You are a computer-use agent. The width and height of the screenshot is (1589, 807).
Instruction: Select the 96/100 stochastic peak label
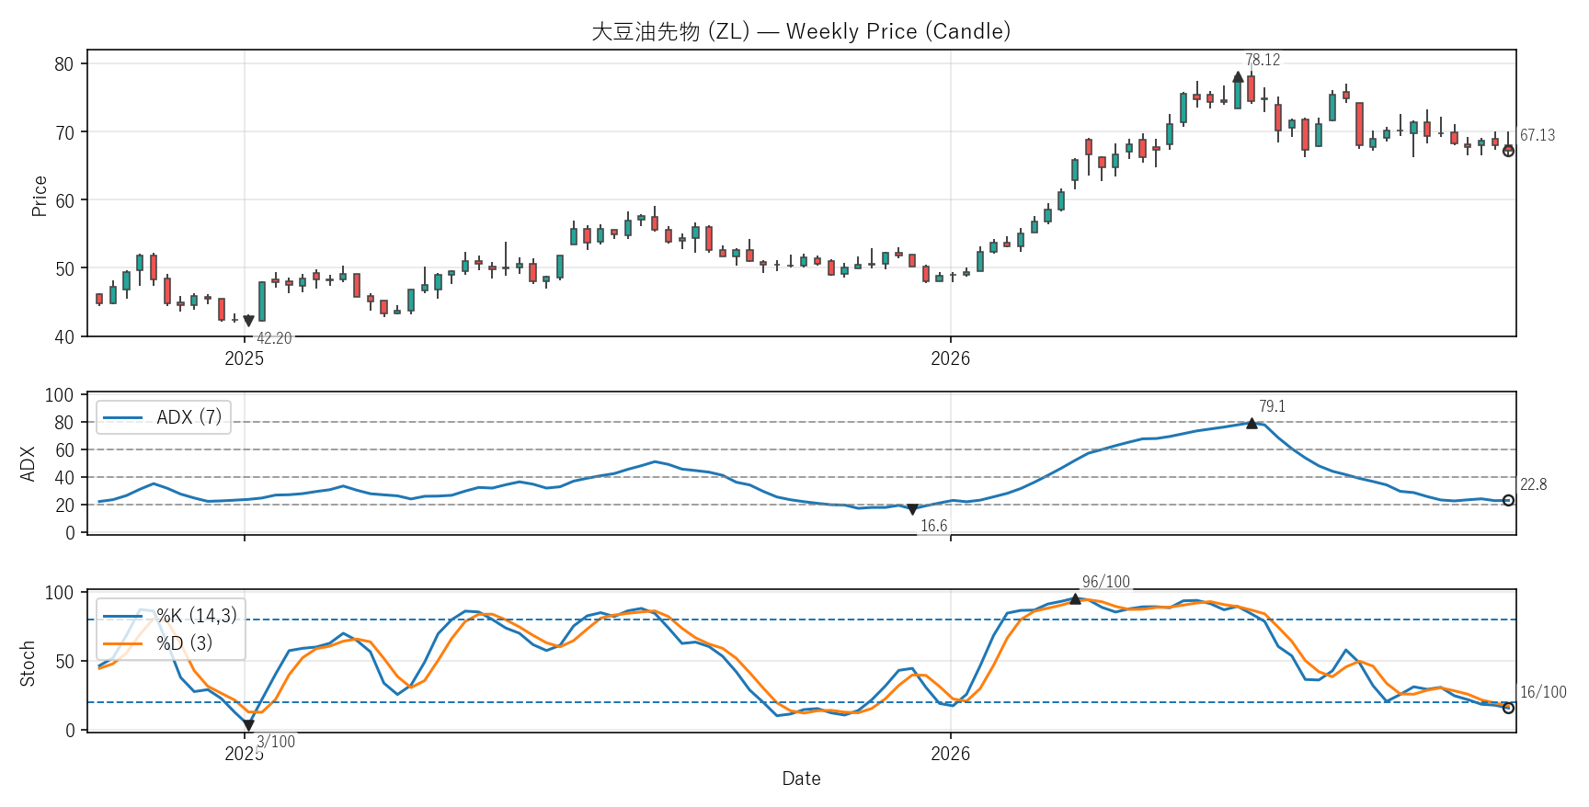point(1106,582)
